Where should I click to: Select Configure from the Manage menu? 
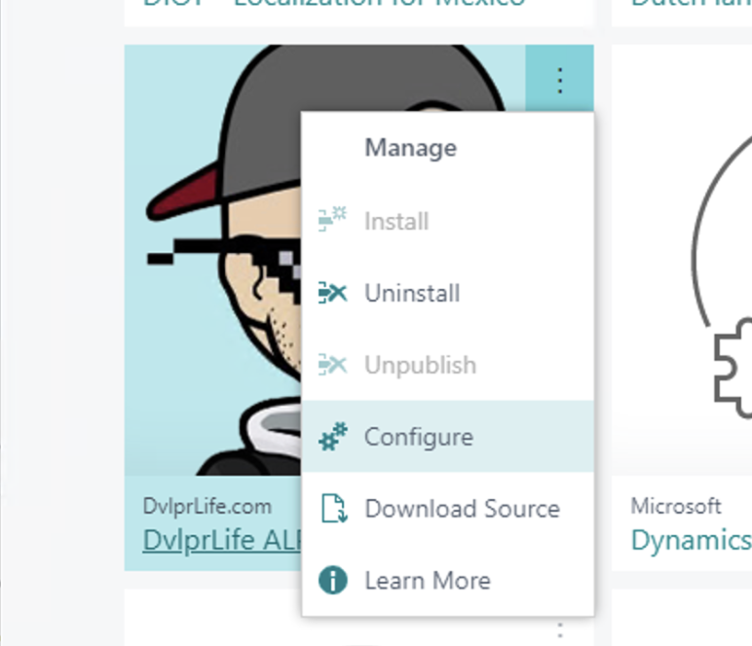click(x=418, y=437)
